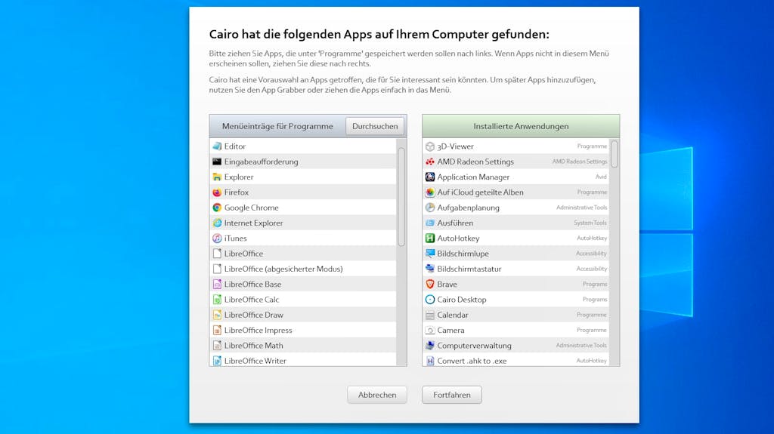The image size is (774, 434).
Task: Click the Bildschirmlupe magnifier icon
Action: click(430, 254)
